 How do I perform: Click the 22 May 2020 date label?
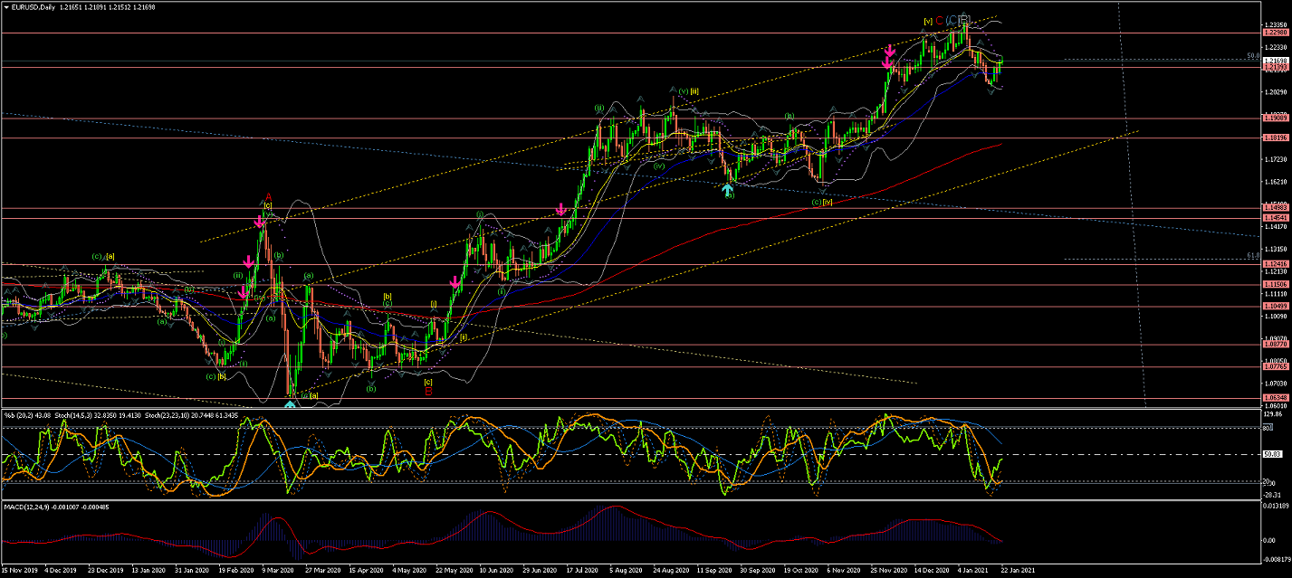pos(453,571)
